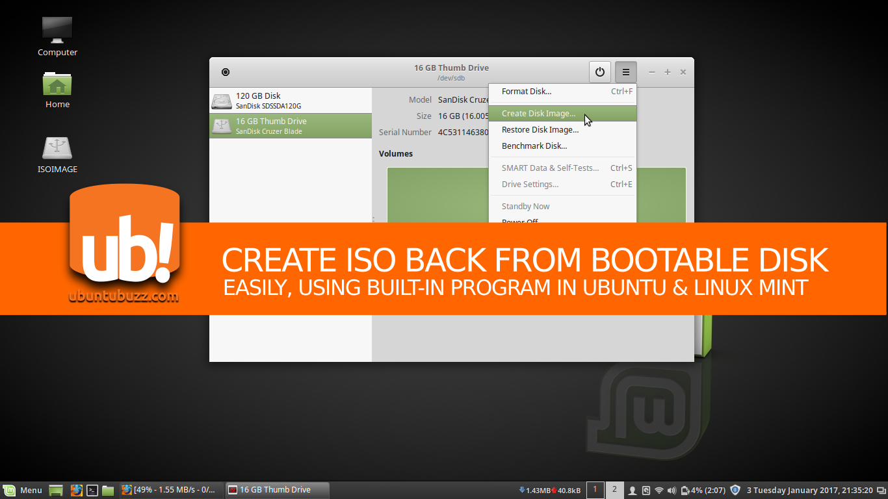Switch to 16 GB Thumb Drive taskbar window
Viewport: 888px width, 499px height.
coord(278,490)
